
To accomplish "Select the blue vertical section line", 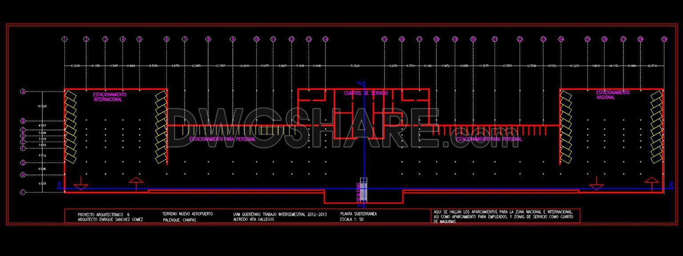I will (364, 144).
